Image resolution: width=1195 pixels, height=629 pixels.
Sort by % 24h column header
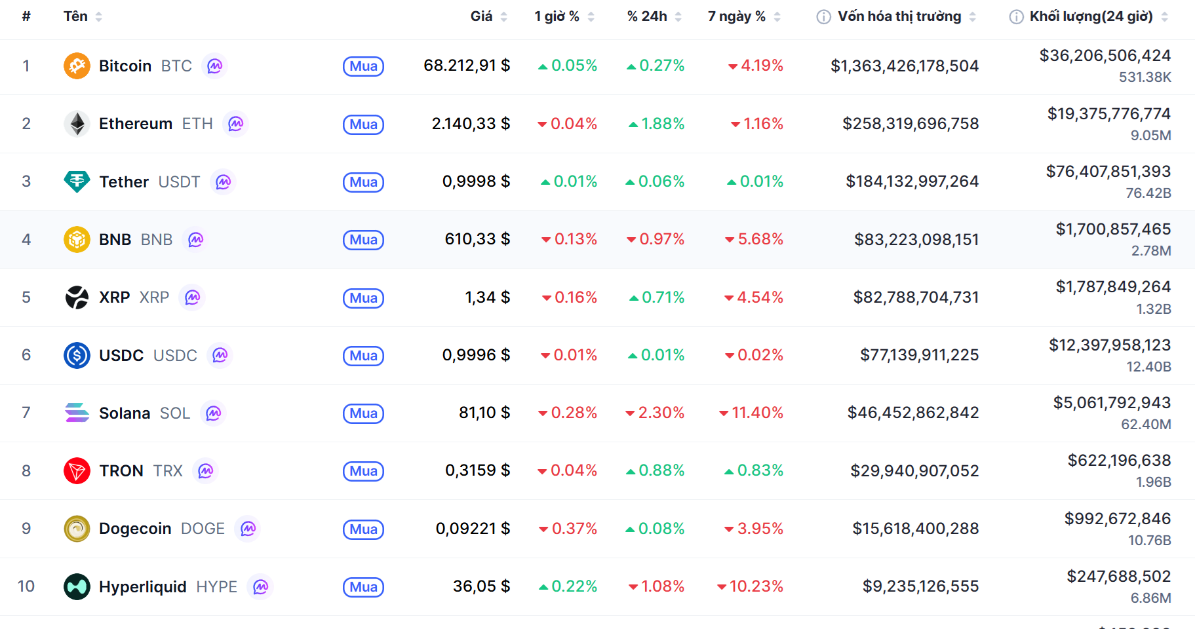[647, 16]
